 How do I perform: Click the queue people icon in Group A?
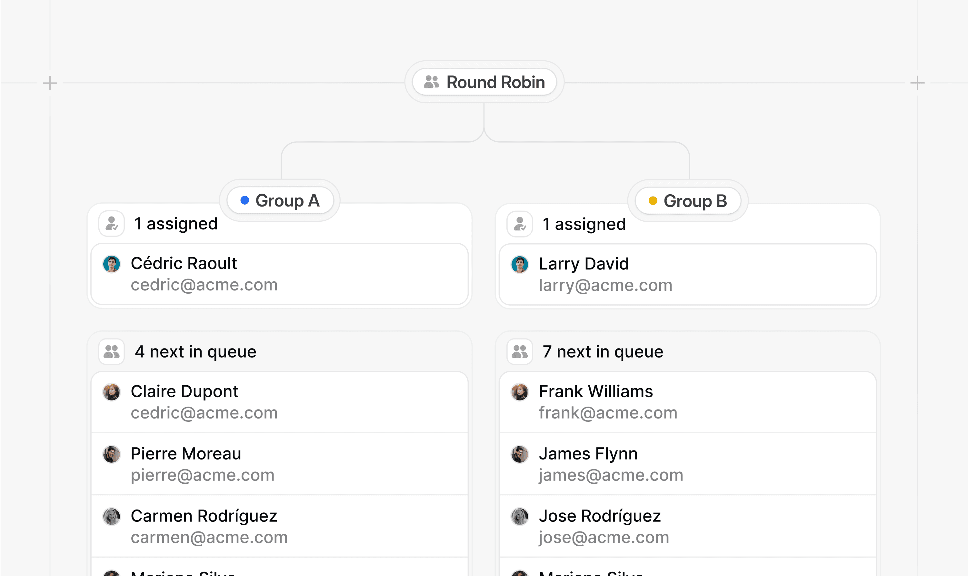click(x=112, y=352)
